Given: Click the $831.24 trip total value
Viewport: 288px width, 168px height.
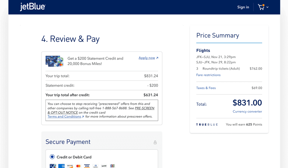Looking at the screenshot, I should click(x=151, y=76).
